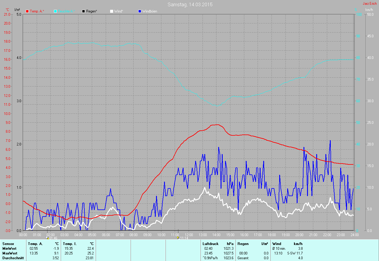Image resolution: width=379 pixels, height=261 pixels.
Task: Click the "Regen" column header in table
Action: coord(243,244)
